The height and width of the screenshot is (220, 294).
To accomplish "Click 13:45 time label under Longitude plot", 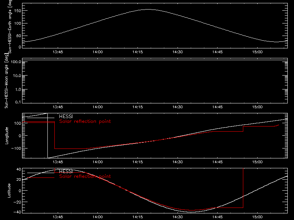I will click(58, 162).
